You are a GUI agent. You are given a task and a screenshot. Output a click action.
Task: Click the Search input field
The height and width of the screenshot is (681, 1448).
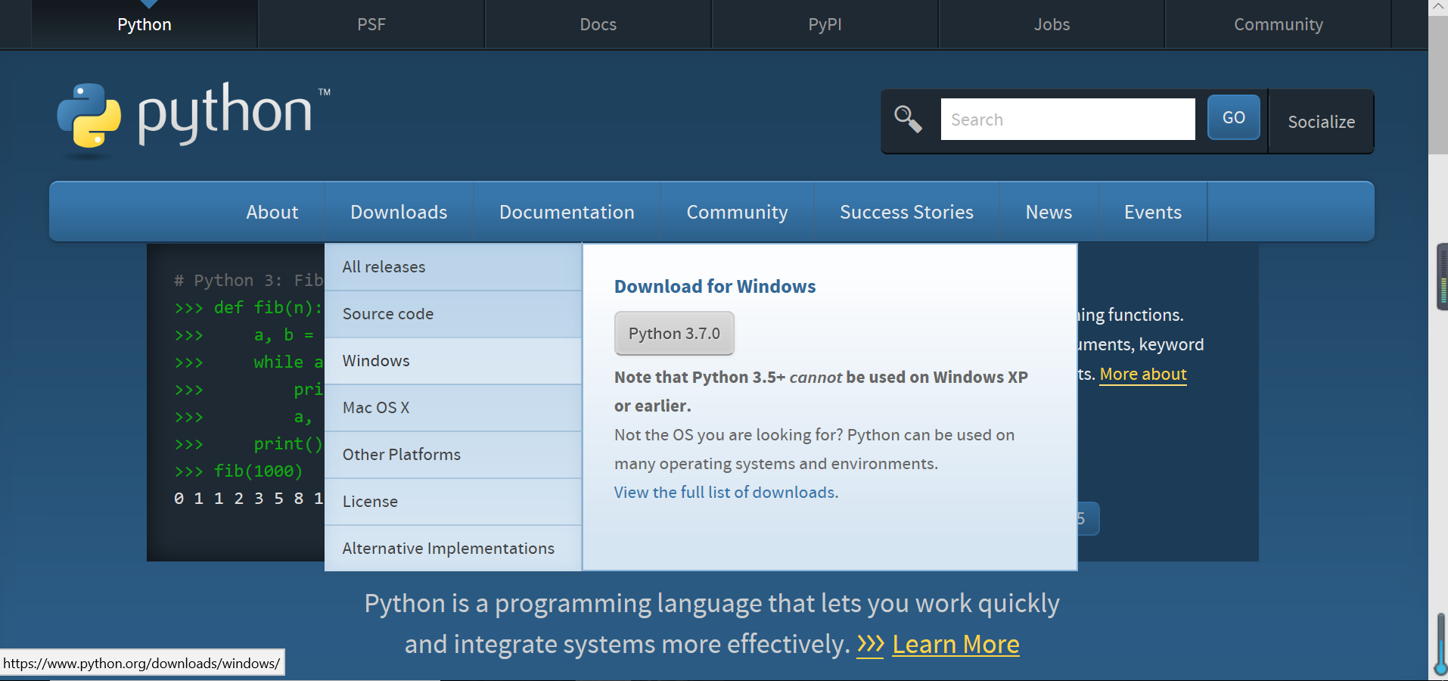coord(1067,120)
